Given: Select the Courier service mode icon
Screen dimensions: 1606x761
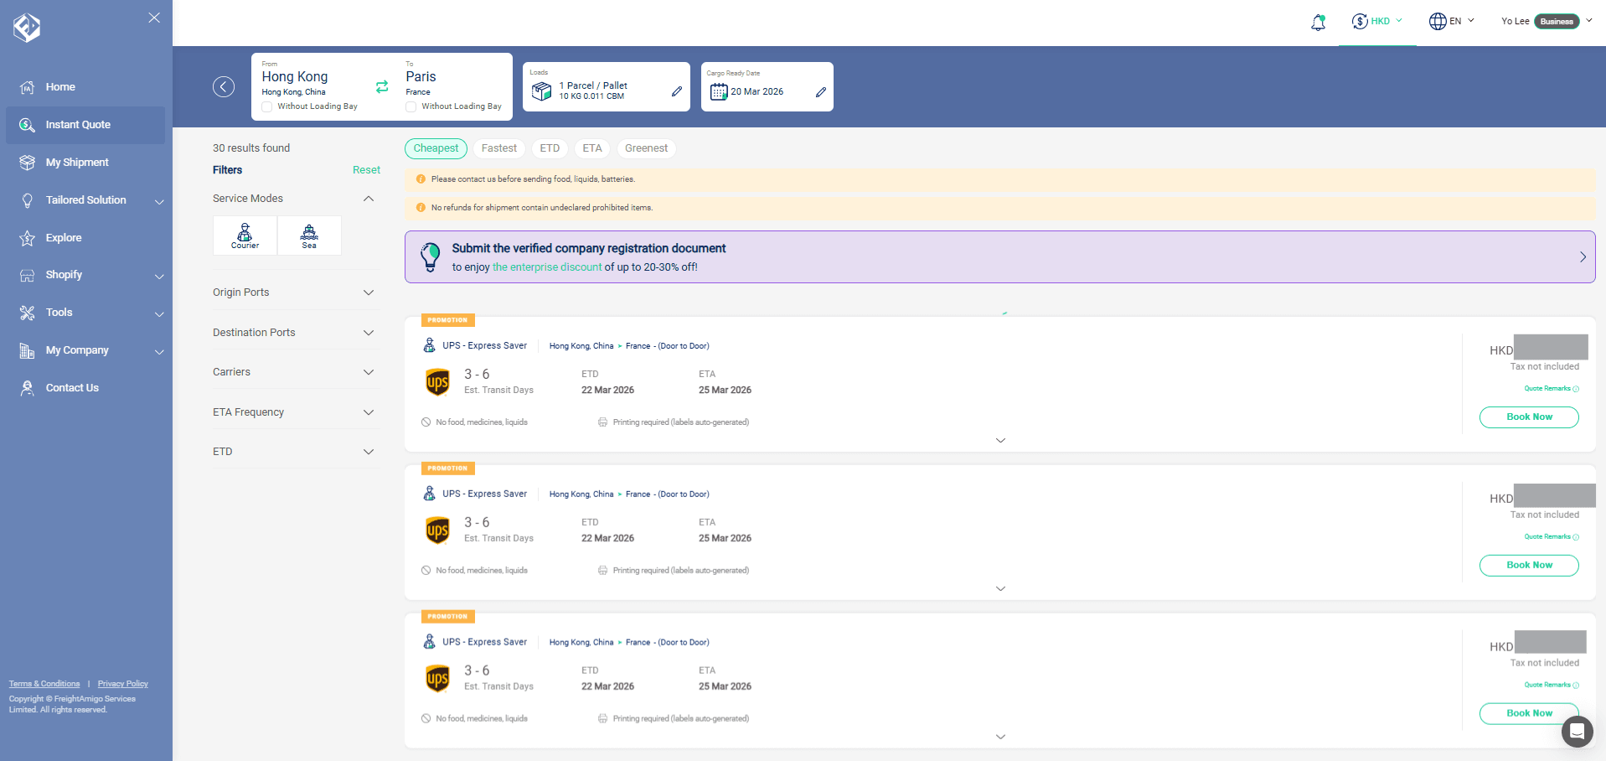Looking at the screenshot, I should [x=245, y=236].
